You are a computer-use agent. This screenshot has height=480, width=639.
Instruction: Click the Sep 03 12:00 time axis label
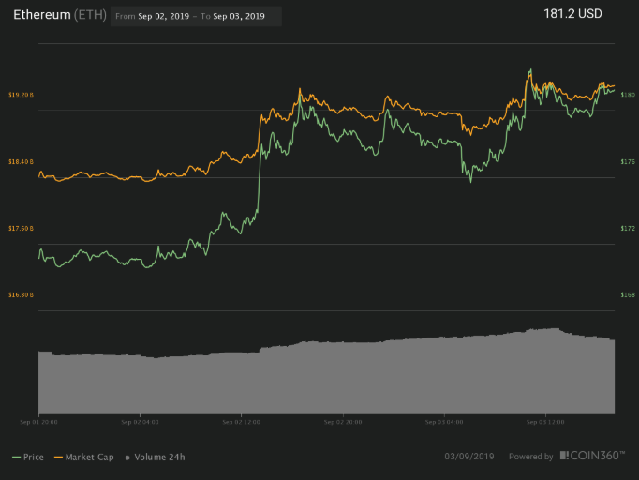(545, 422)
